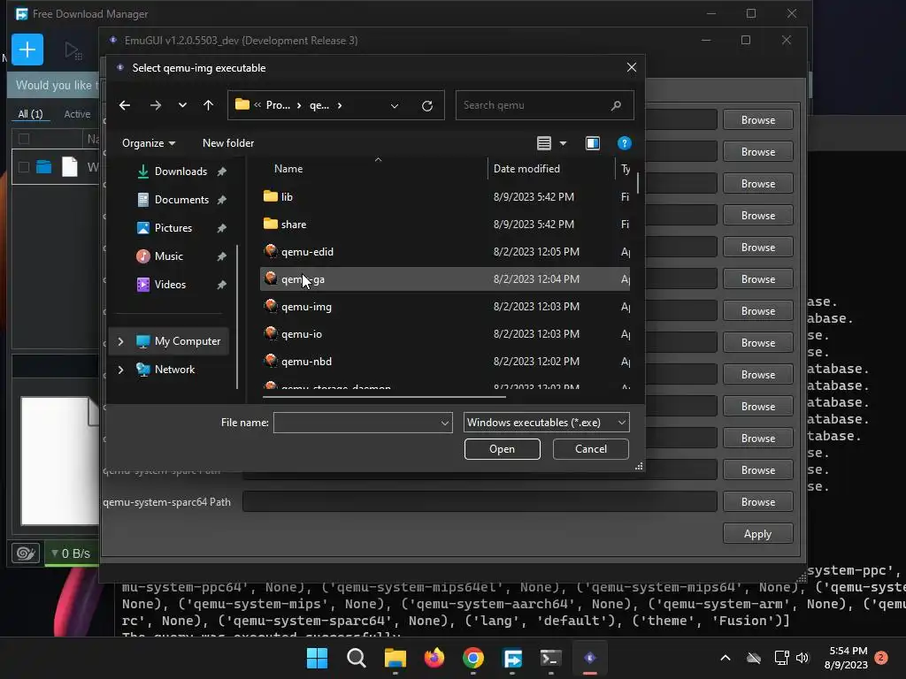
Task: Cancel the file selection dialog
Action: [x=590, y=449]
